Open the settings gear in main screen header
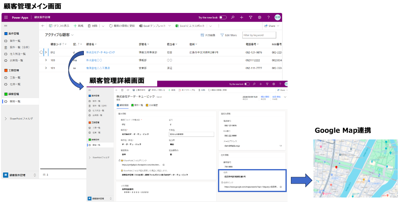Screen dimensions: 402x205 (259, 18)
